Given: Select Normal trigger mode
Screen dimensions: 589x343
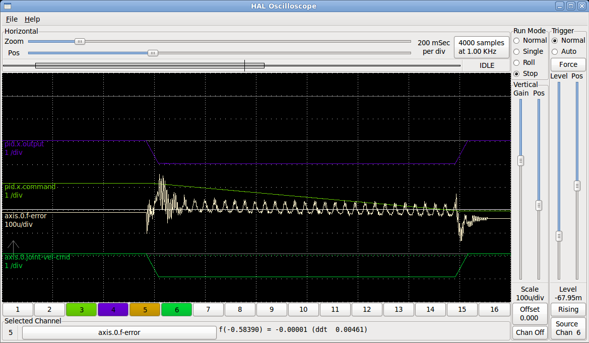Looking at the screenshot, I should point(568,40).
